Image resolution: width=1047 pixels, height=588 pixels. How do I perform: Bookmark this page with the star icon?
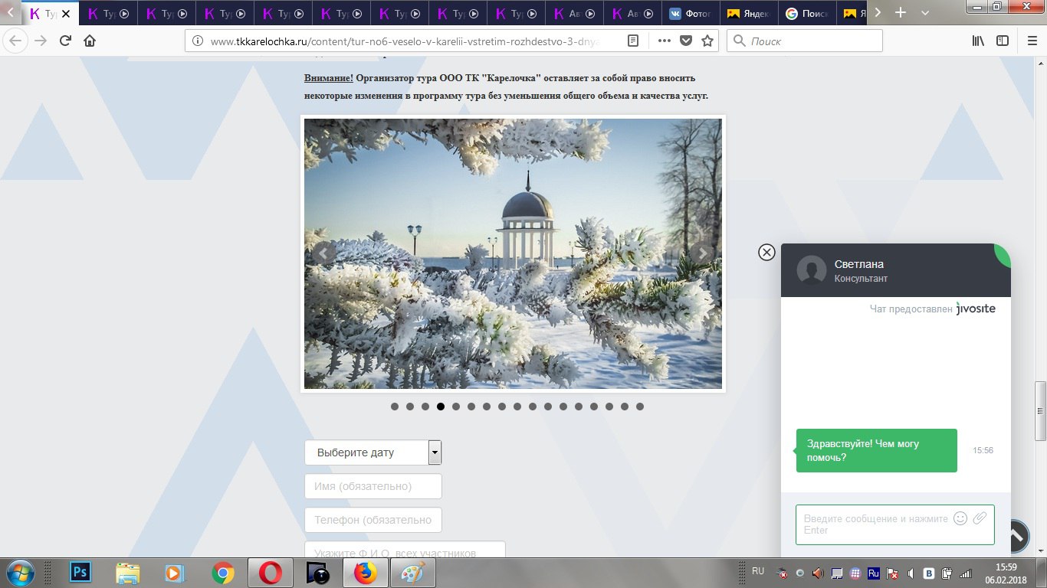(x=707, y=41)
